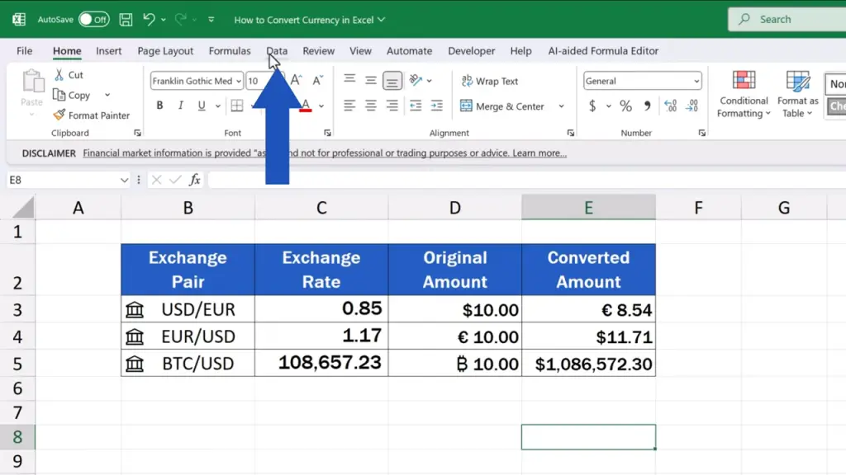
Task: Expand the General number format dropdown
Action: 696,81
